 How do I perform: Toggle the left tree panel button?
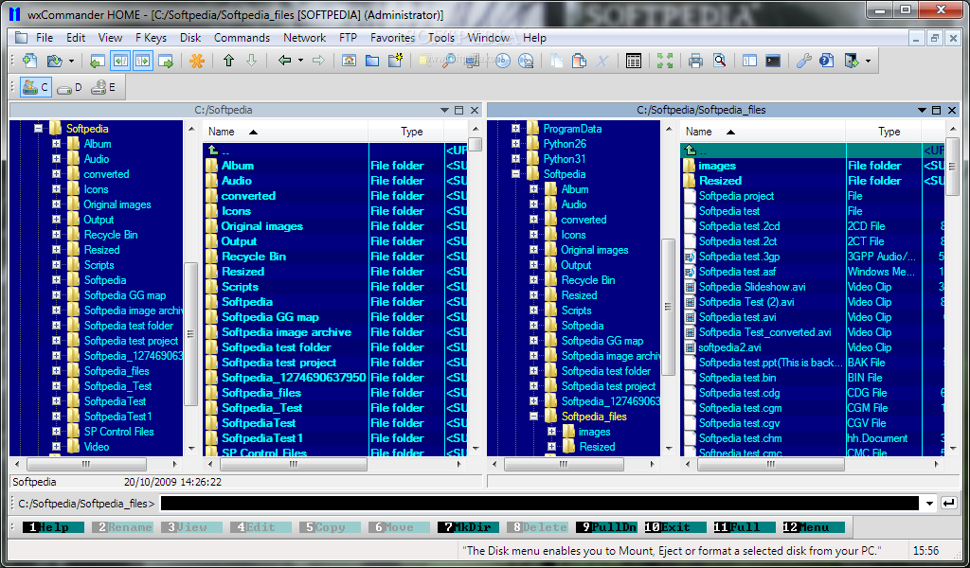click(x=120, y=61)
